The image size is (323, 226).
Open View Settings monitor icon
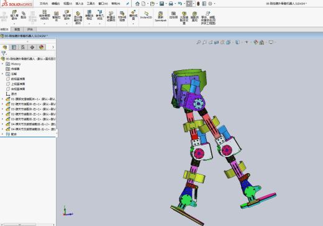[271, 42]
